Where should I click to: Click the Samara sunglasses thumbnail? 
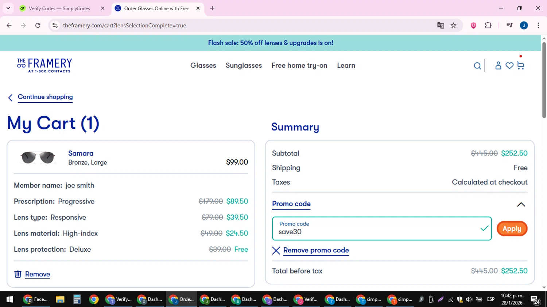point(38,158)
